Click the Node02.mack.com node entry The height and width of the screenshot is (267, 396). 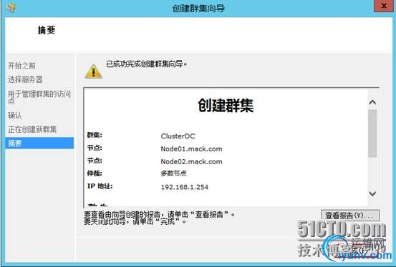(x=191, y=161)
